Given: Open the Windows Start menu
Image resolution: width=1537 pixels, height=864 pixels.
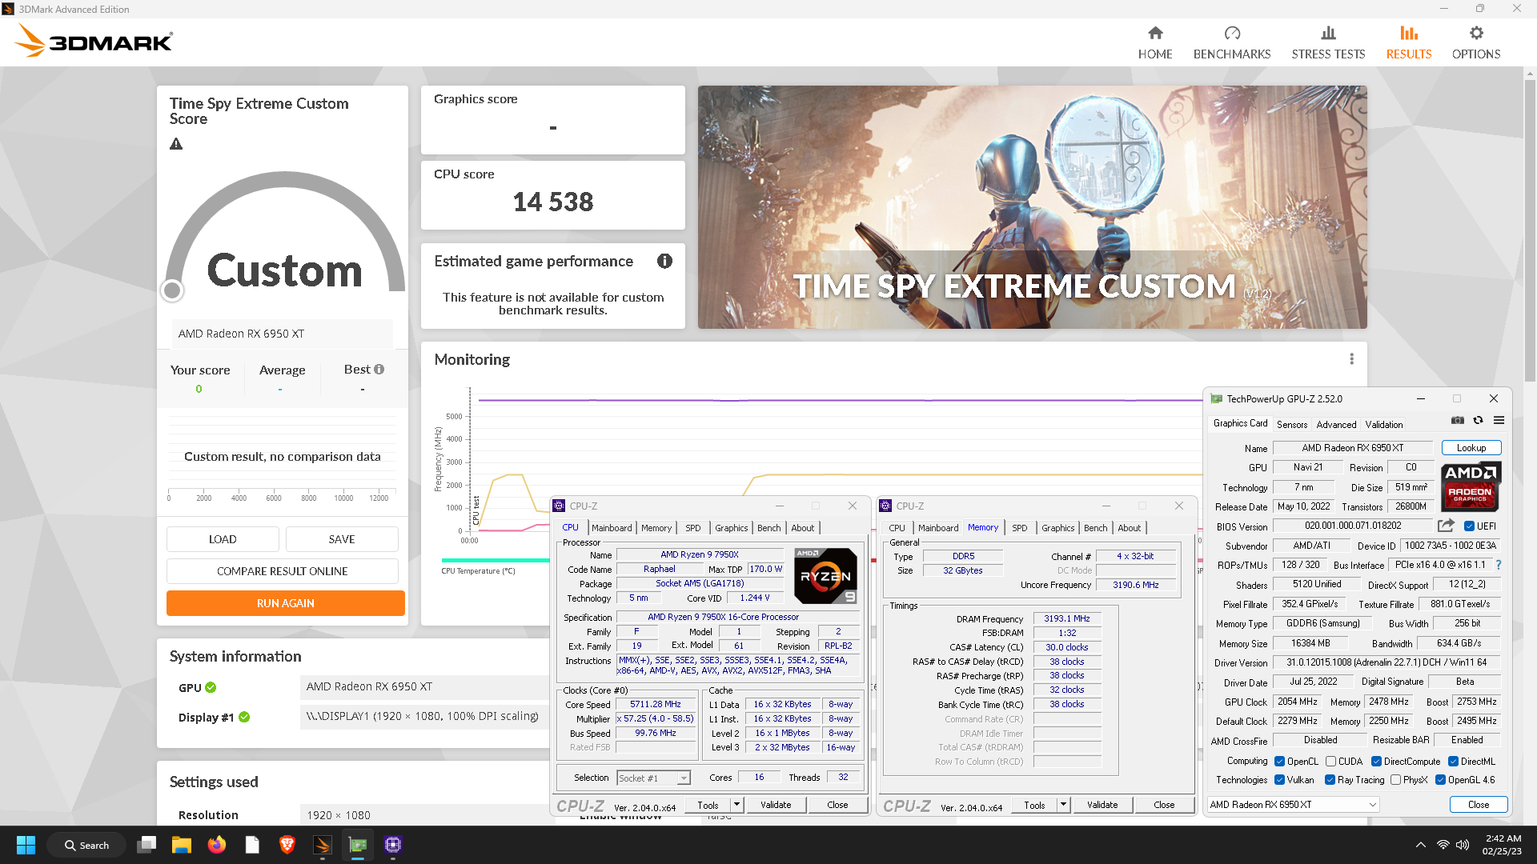Looking at the screenshot, I should 26,845.
